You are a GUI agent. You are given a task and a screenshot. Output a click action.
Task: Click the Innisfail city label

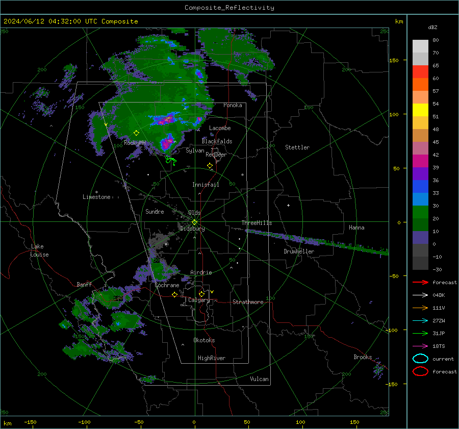point(206,185)
